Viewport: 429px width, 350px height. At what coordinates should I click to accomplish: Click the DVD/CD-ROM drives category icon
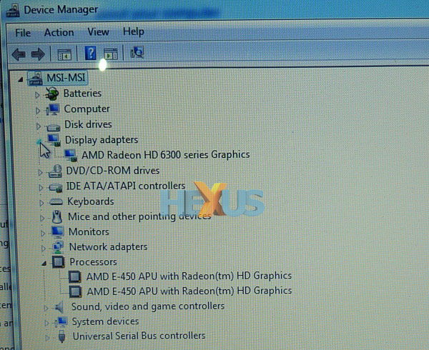(x=55, y=171)
